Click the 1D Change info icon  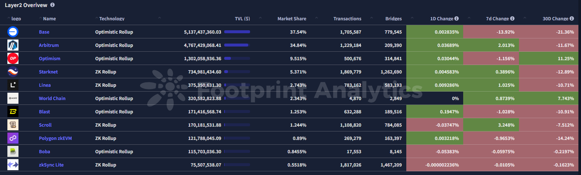pyautogui.click(x=457, y=18)
